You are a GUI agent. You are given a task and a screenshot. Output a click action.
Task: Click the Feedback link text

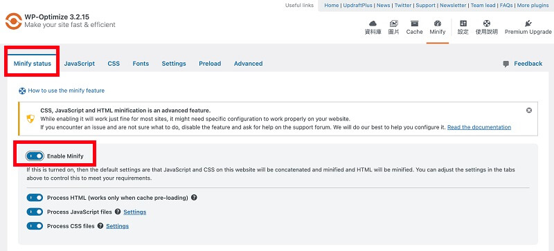click(x=528, y=64)
